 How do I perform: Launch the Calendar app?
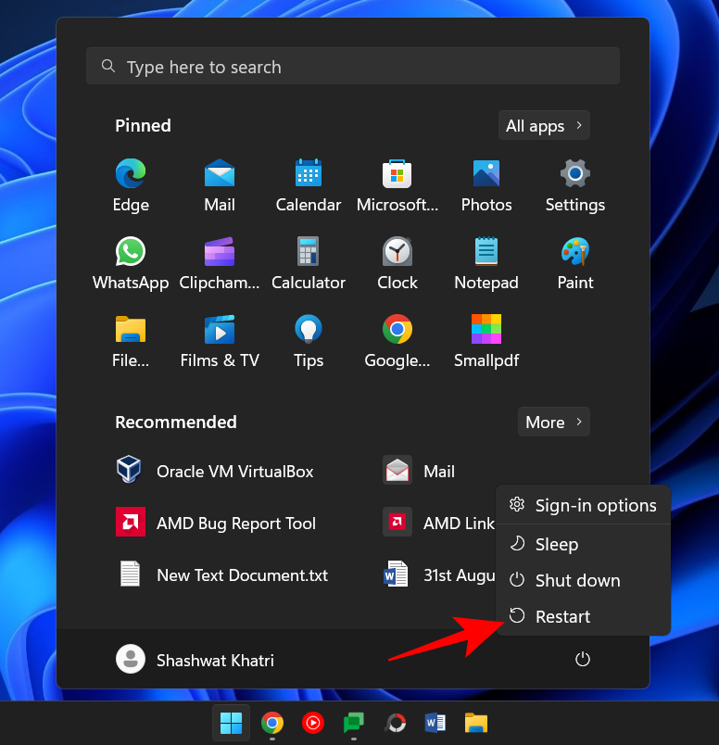(x=309, y=185)
